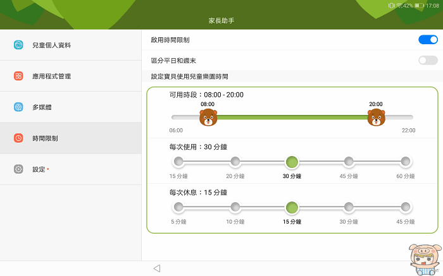Click the 設定 gear icon
The image size is (443, 276).
click(19, 169)
